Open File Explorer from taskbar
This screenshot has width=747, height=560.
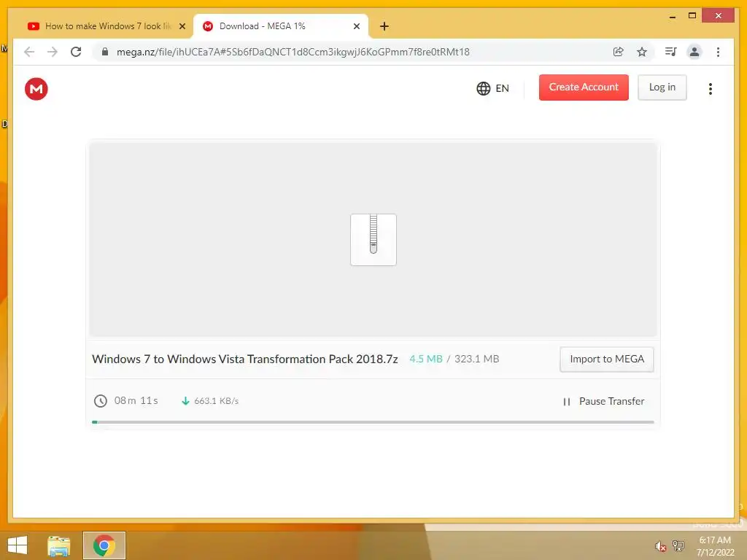[x=59, y=545]
